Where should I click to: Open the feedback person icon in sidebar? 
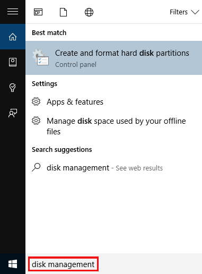click(13, 113)
